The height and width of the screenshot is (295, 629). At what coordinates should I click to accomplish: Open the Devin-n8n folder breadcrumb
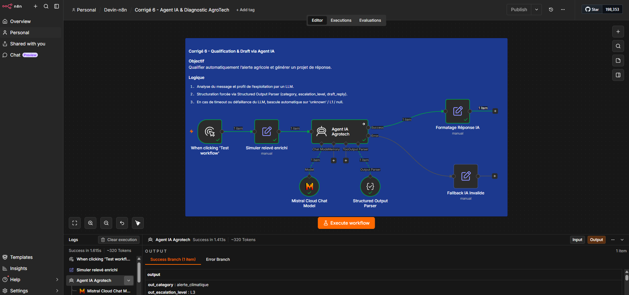coord(115,10)
